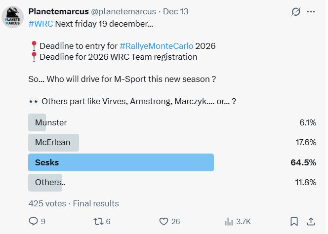328x234 pixels.
Task: Click the reply comment icon
Action: click(x=34, y=222)
